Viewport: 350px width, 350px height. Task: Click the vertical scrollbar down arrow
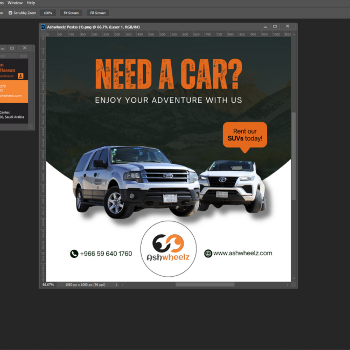(x=294, y=278)
